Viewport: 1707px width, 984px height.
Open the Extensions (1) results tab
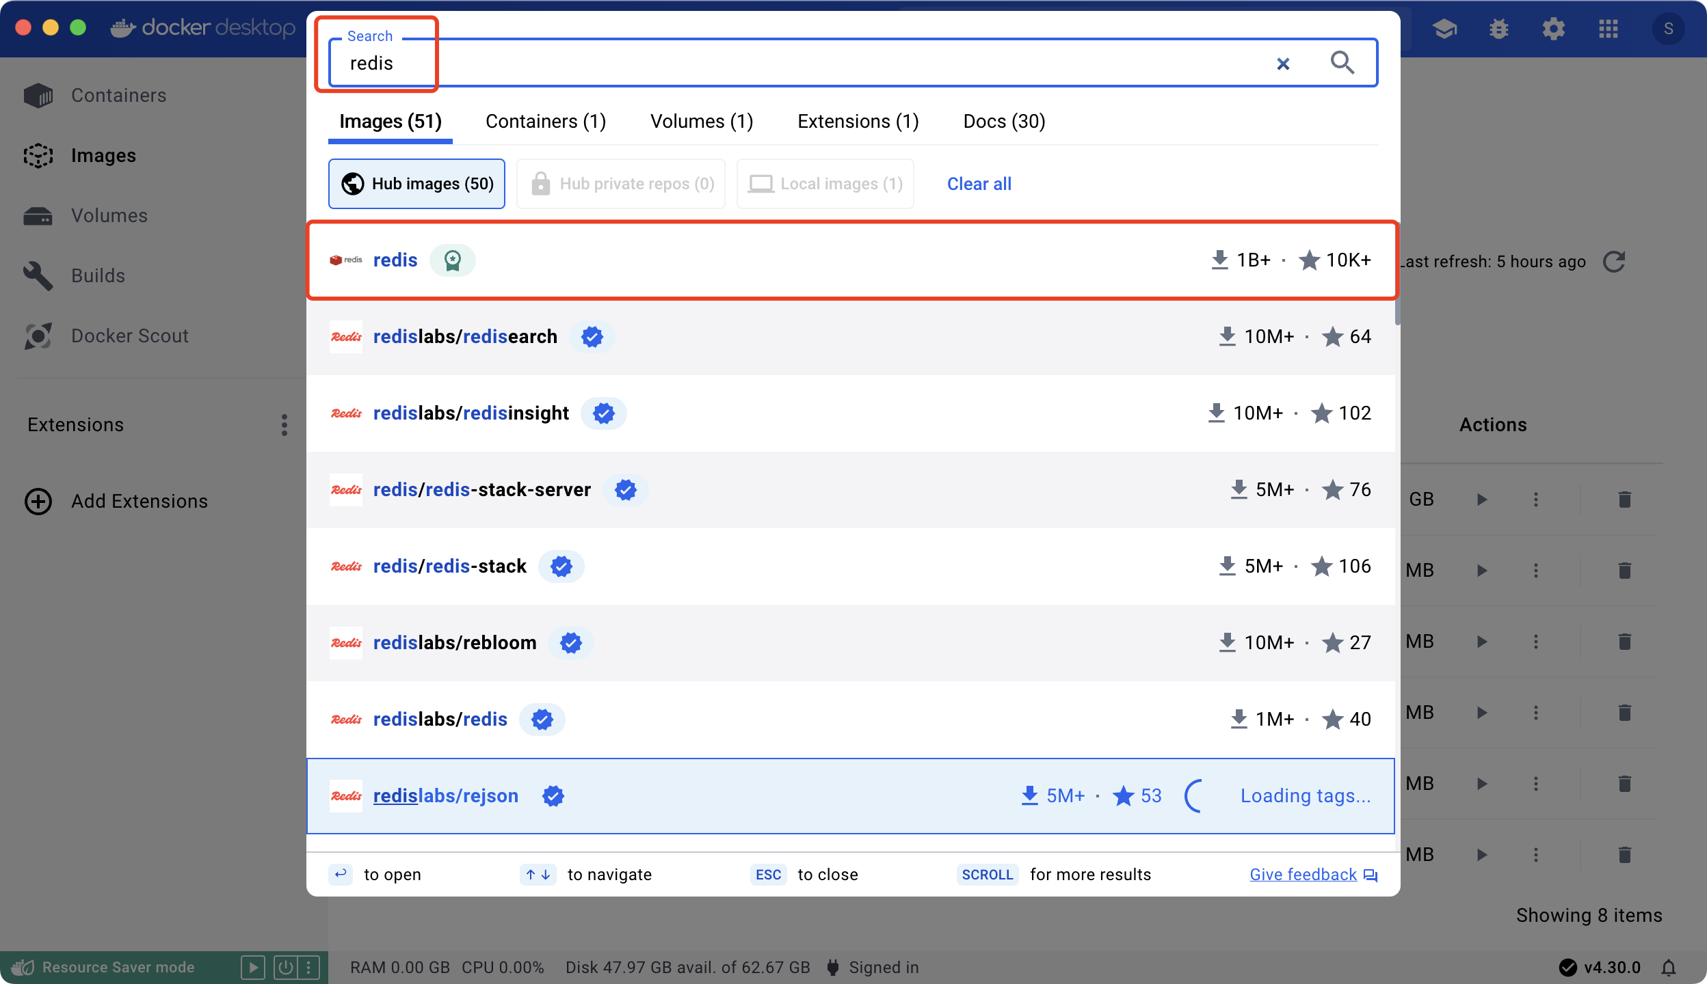[x=858, y=122]
